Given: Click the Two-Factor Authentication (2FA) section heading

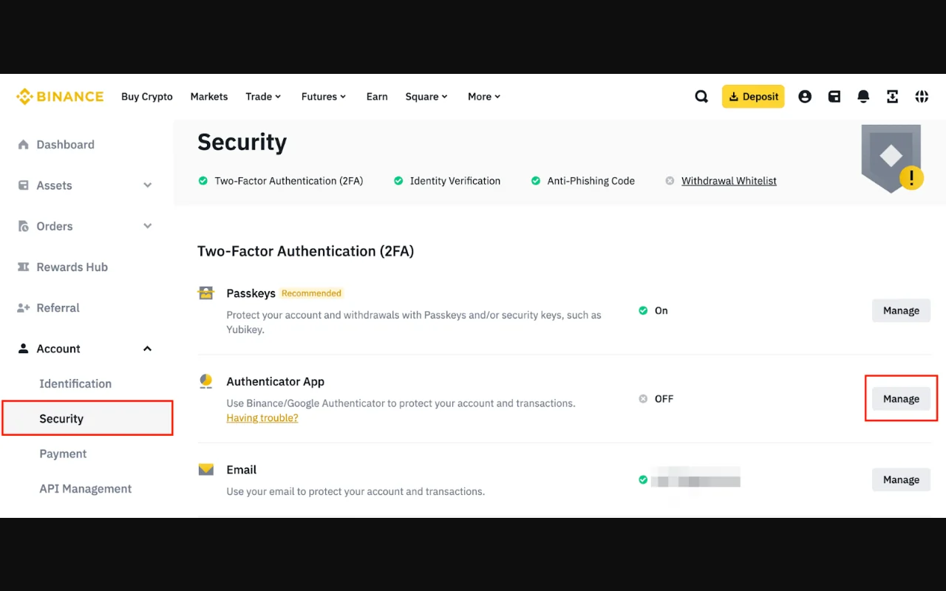Looking at the screenshot, I should click(x=305, y=251).
